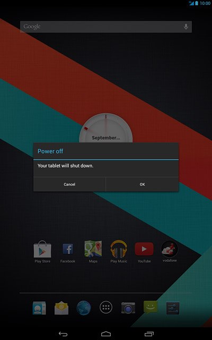Open the Settings sliders icon in dock

(173, 308)
